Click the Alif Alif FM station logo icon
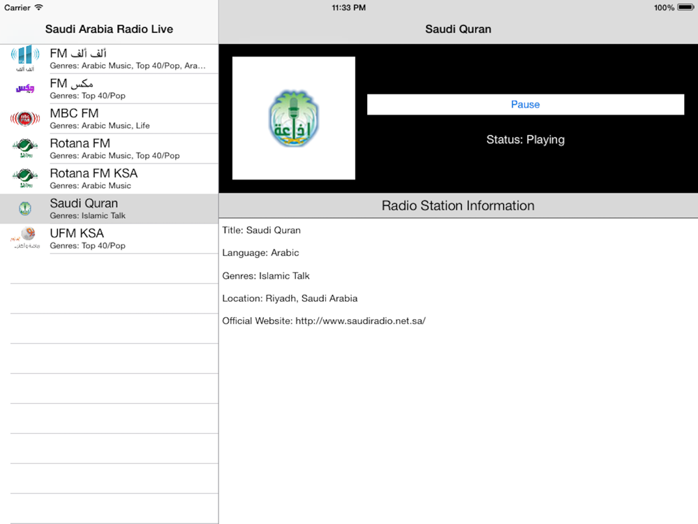The height and width of the screenshot is (524, 698). (x=25, y=59)
